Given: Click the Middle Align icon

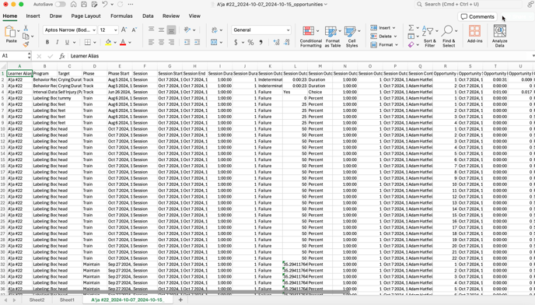Looking at the screenshot, I should click(x=161, y=30).
